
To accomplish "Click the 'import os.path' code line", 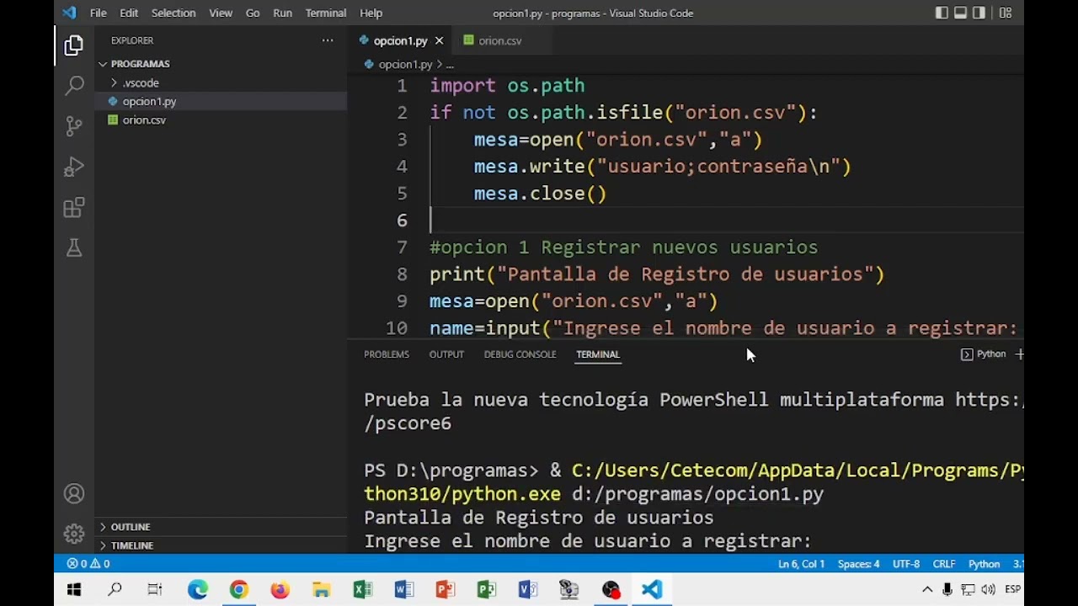I will (507, 86).
